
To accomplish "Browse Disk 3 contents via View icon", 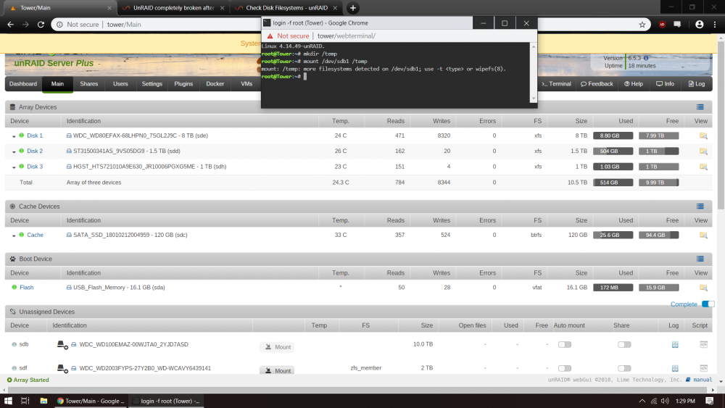I will click(x=703, y=167).
